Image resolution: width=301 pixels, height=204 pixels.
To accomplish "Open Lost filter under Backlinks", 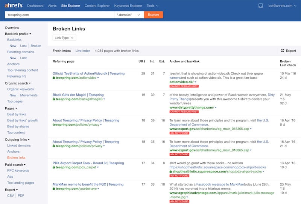I will pos(23,46).
